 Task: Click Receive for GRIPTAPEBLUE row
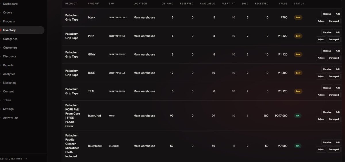coord(327,69)
